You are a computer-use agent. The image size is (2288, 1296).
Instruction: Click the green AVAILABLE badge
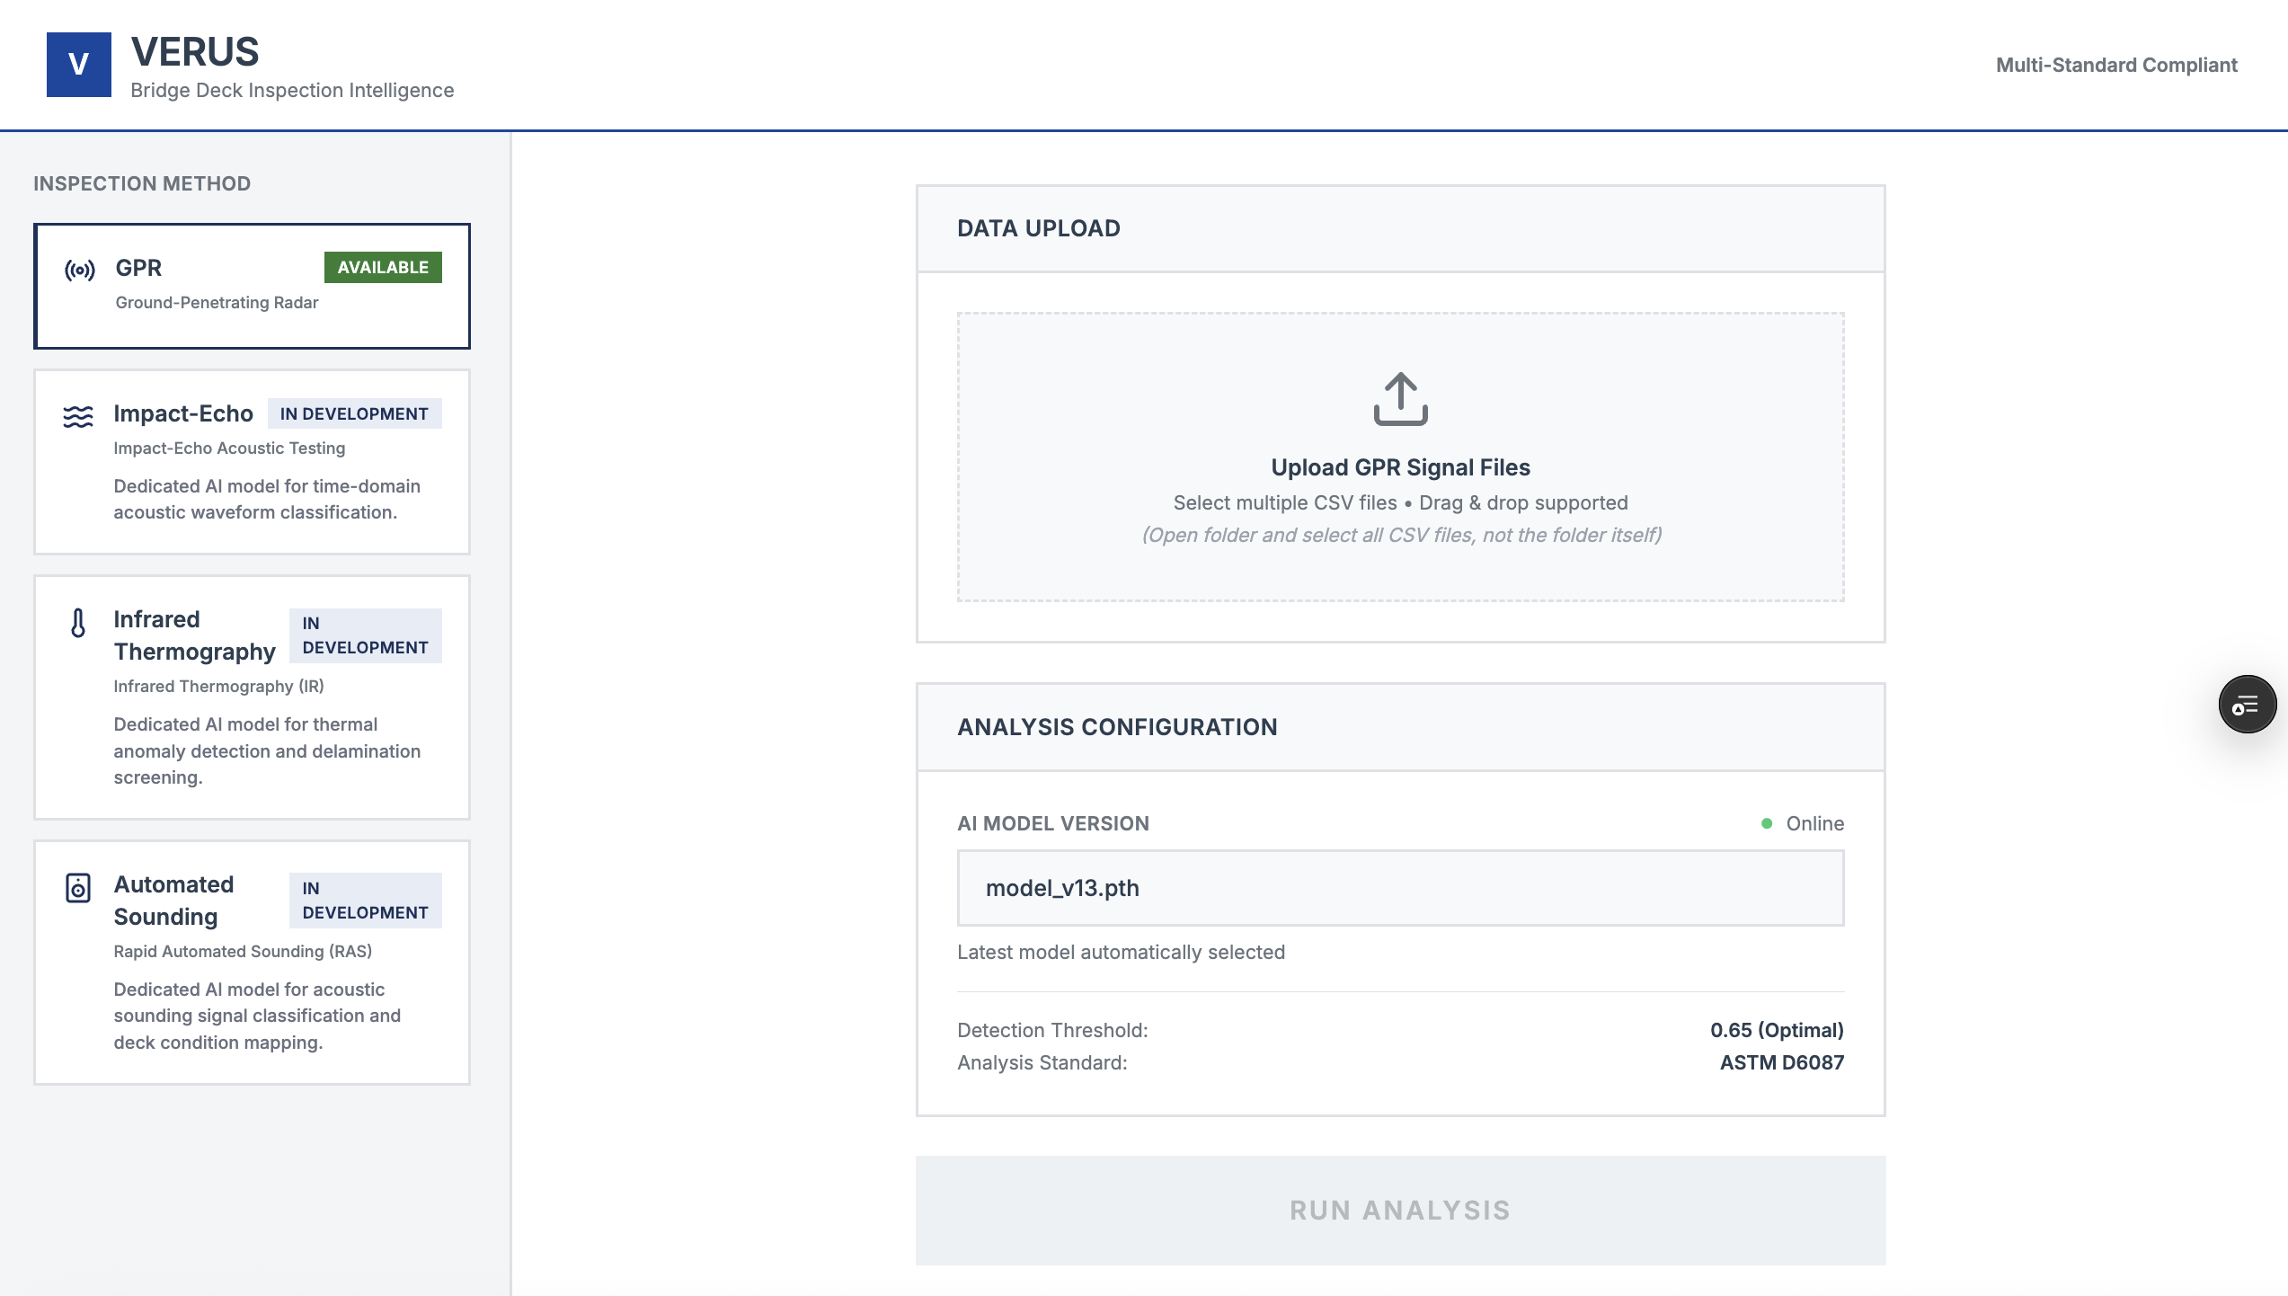tap(383, 267)
